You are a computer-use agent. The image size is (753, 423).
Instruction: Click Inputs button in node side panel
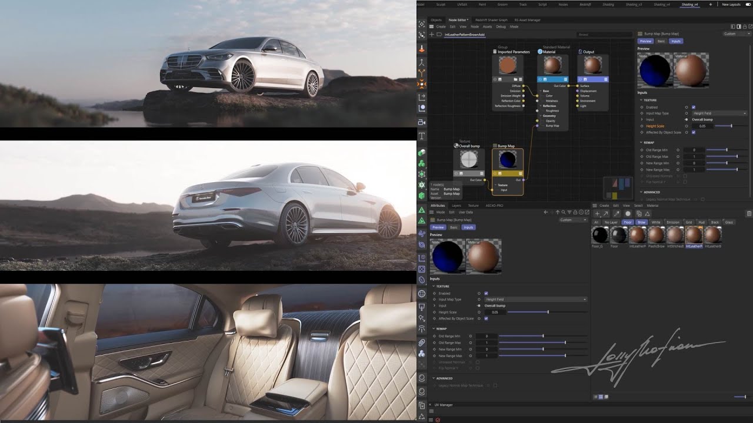point(676,41)
